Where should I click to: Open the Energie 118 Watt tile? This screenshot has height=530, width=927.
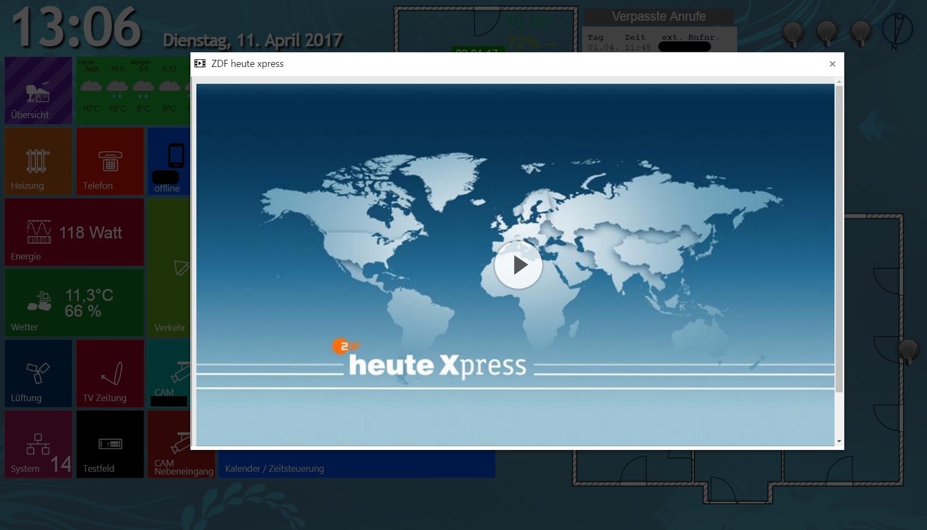click(74, 232)
